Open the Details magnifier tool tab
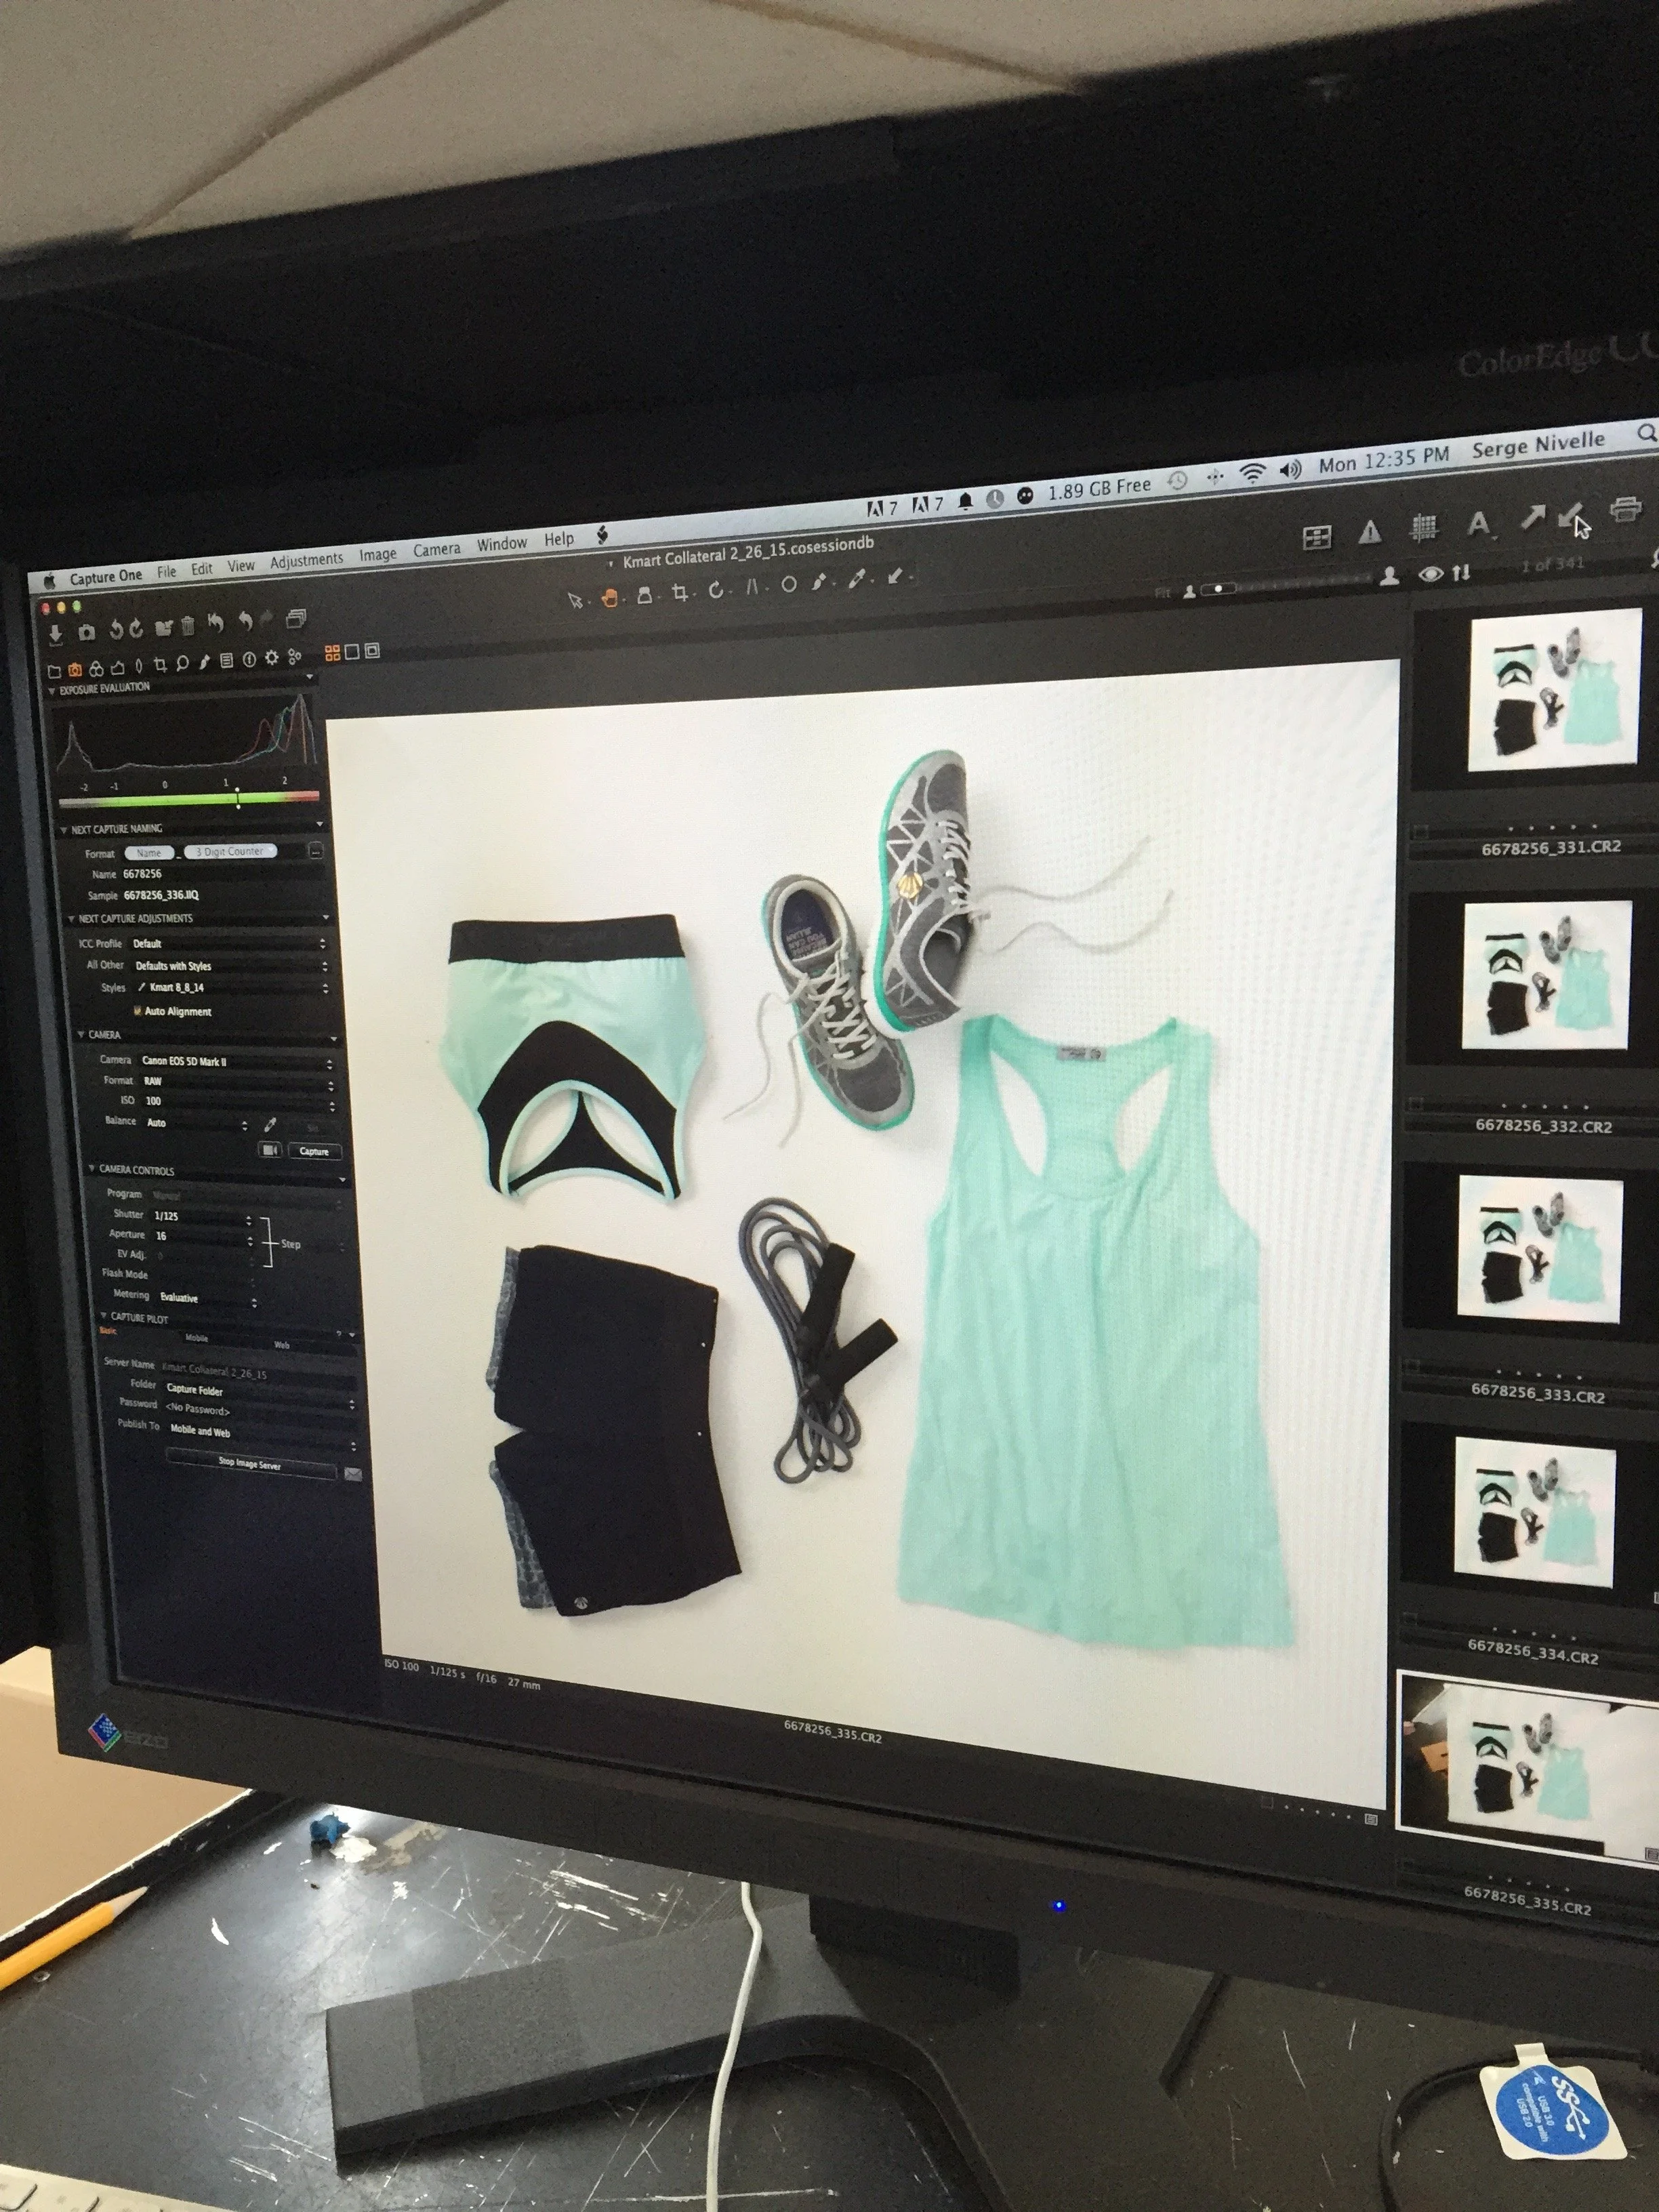1659x2212 pixels. coord(182,663)
